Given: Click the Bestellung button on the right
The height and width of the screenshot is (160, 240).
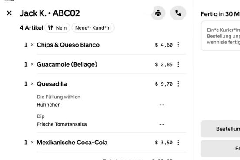Looking at the screenshot, I should [x=220, y=129].
